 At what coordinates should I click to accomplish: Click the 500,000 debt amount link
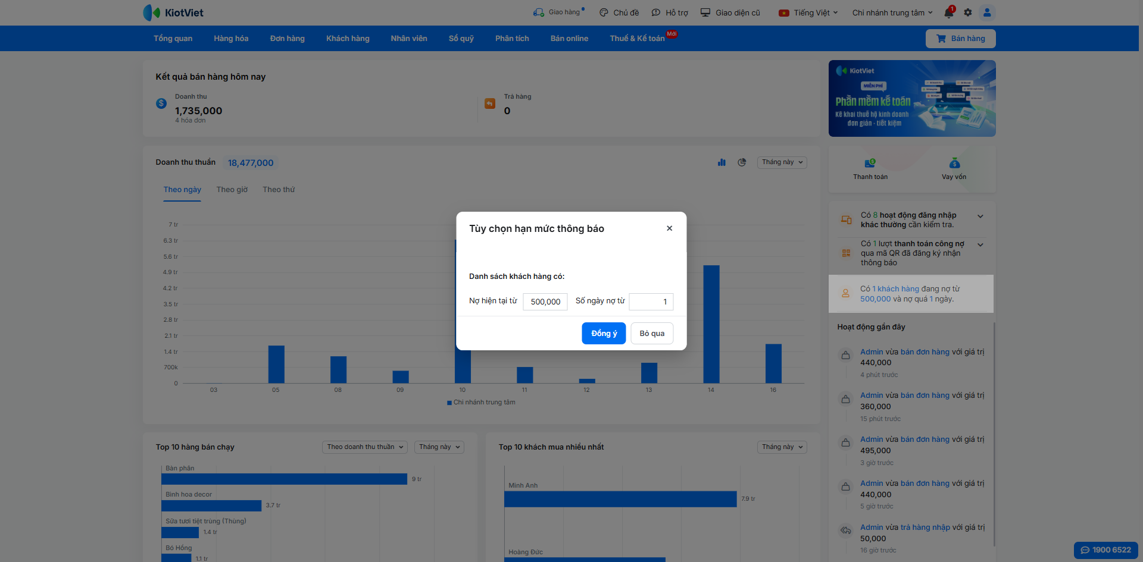coord(875,299)
